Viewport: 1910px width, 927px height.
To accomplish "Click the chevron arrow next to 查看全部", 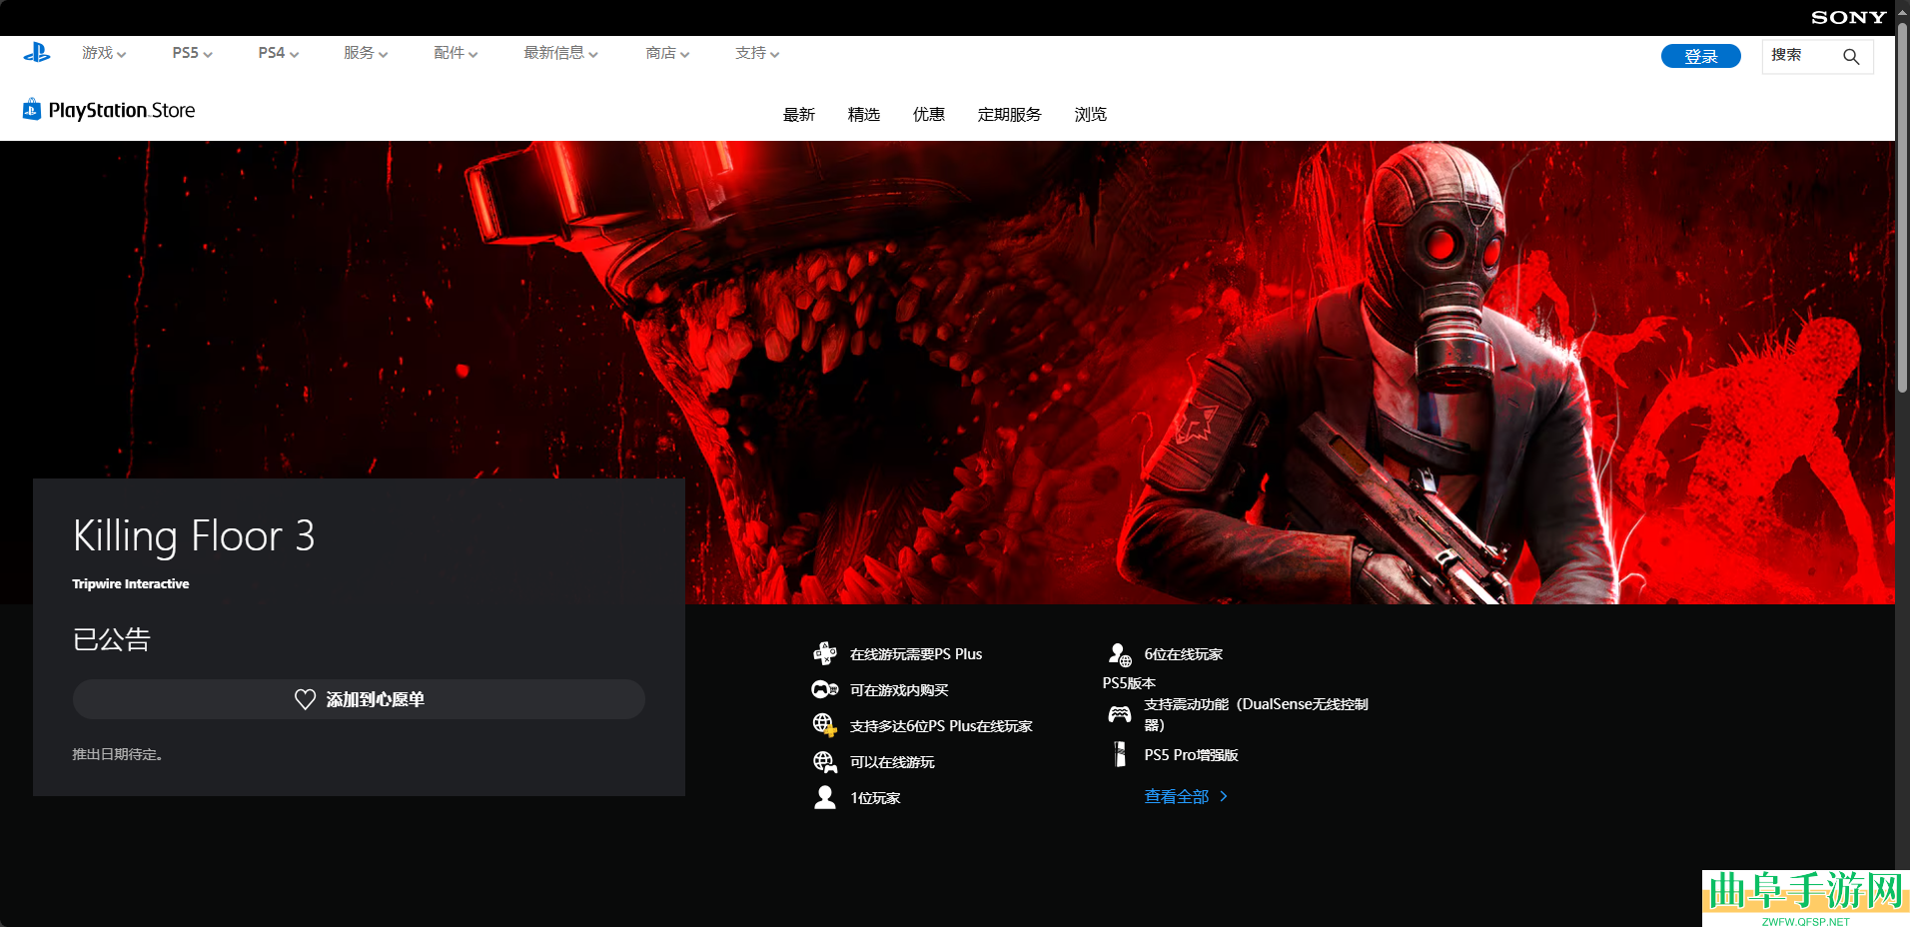I will tap(1224, 796).
